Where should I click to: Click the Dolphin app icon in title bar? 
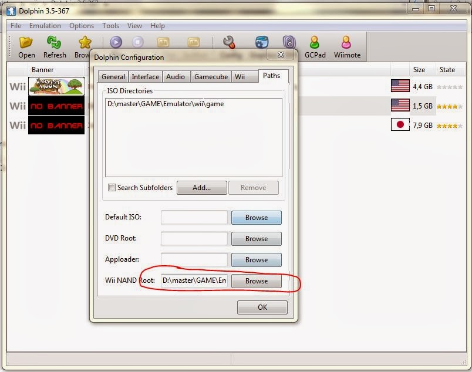pos(11,11)
